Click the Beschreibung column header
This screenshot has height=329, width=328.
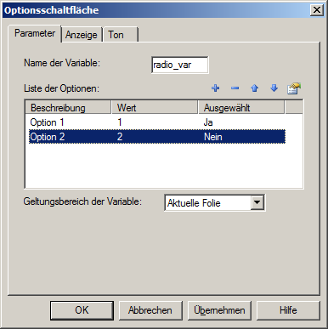68,108
